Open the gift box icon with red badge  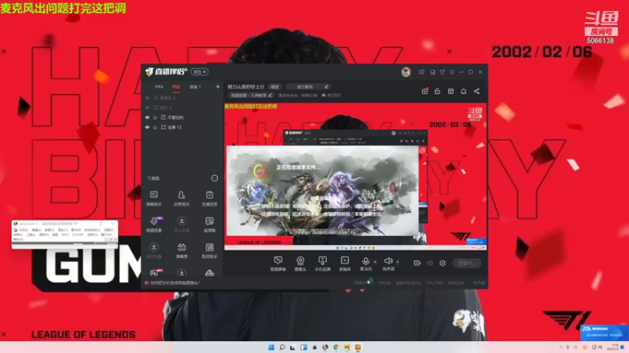click(x=425, y=91)
